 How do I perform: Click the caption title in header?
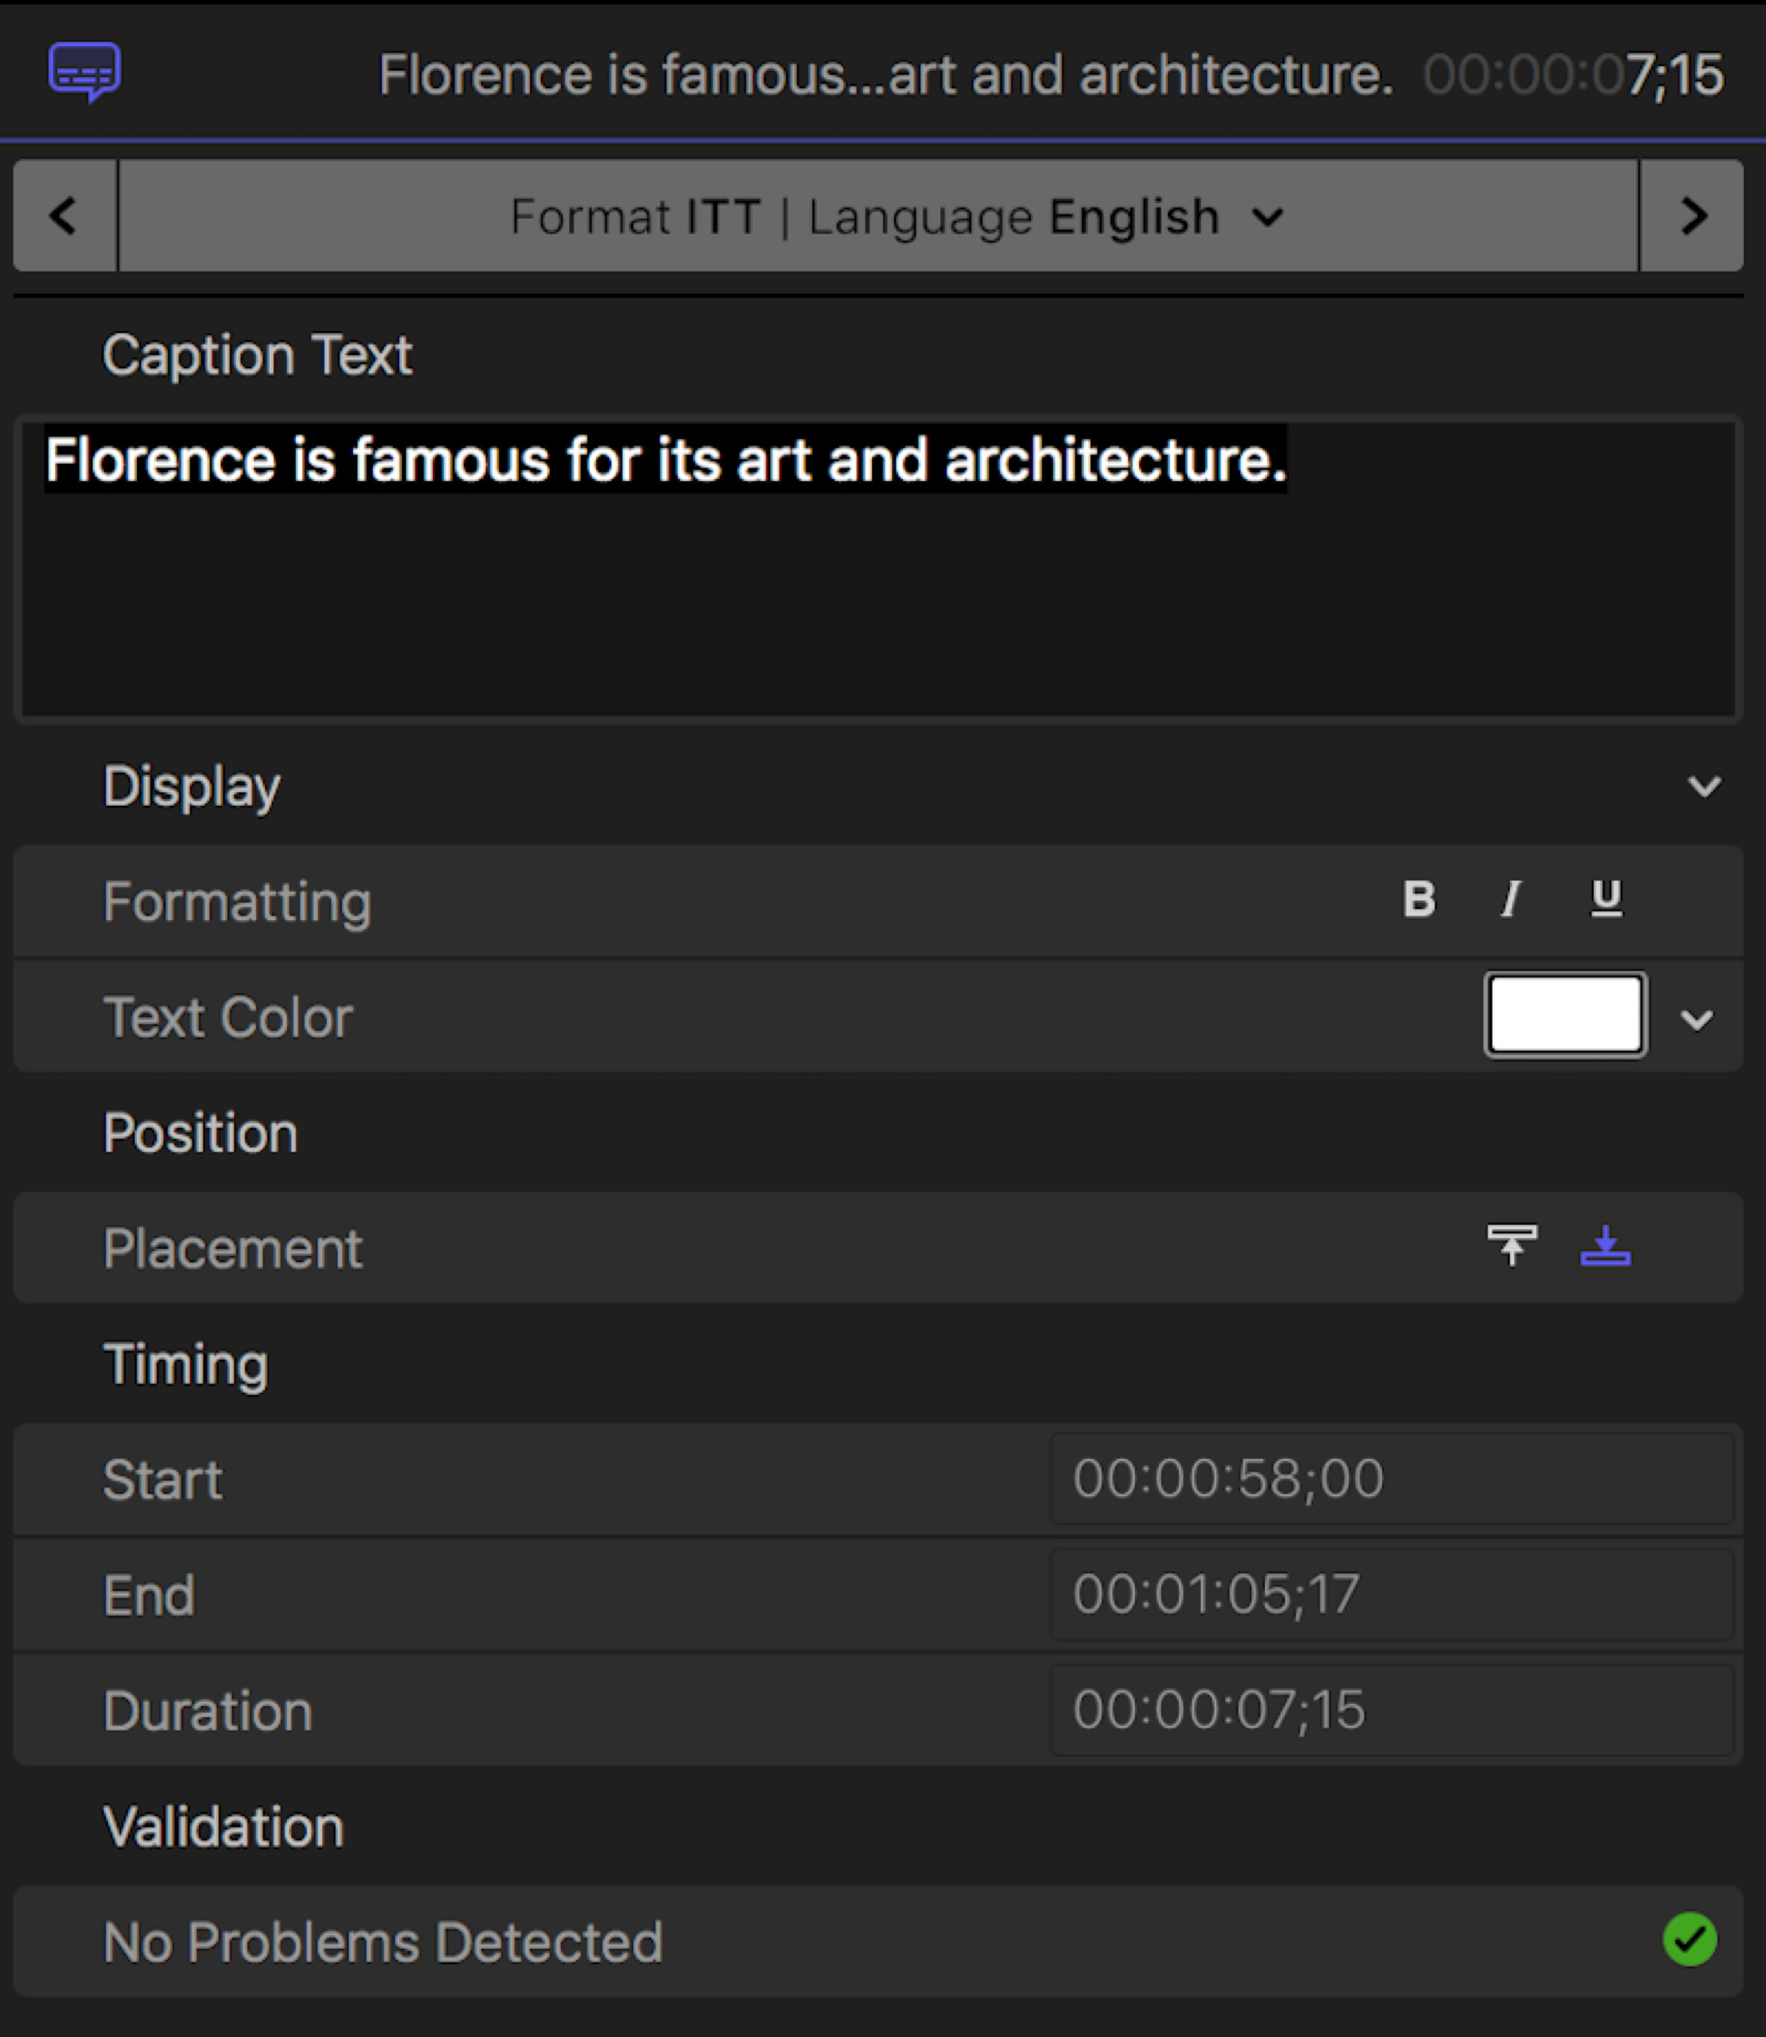pos(885,75)
